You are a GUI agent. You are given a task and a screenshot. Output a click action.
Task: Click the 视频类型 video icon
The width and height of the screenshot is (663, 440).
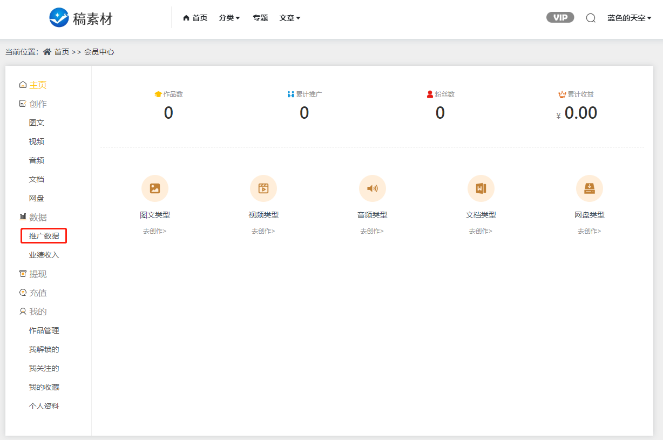pos(263,188)
